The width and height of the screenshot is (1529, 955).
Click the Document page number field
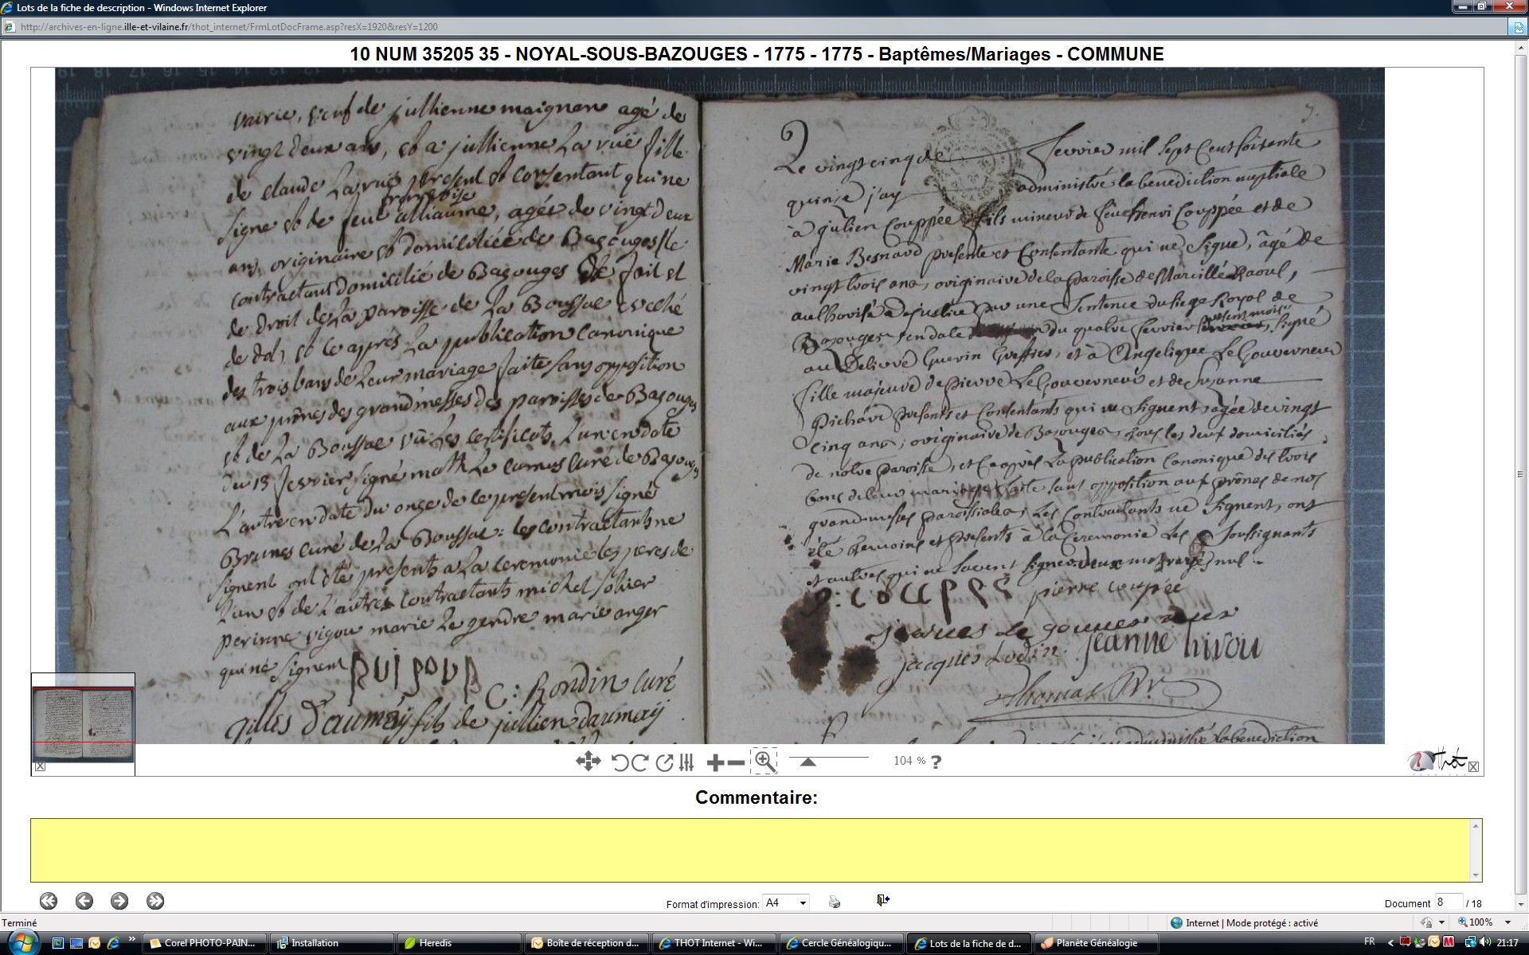[1448, 902]
